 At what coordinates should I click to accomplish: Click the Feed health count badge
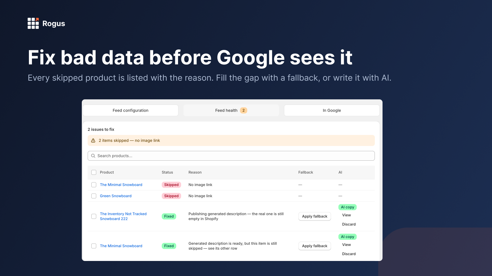click(x=244, y=110)
